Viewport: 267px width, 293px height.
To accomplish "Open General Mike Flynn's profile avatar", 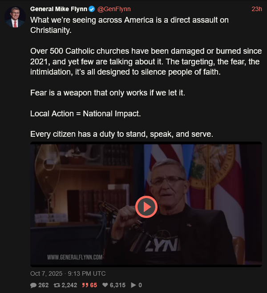I will (15, 17).
